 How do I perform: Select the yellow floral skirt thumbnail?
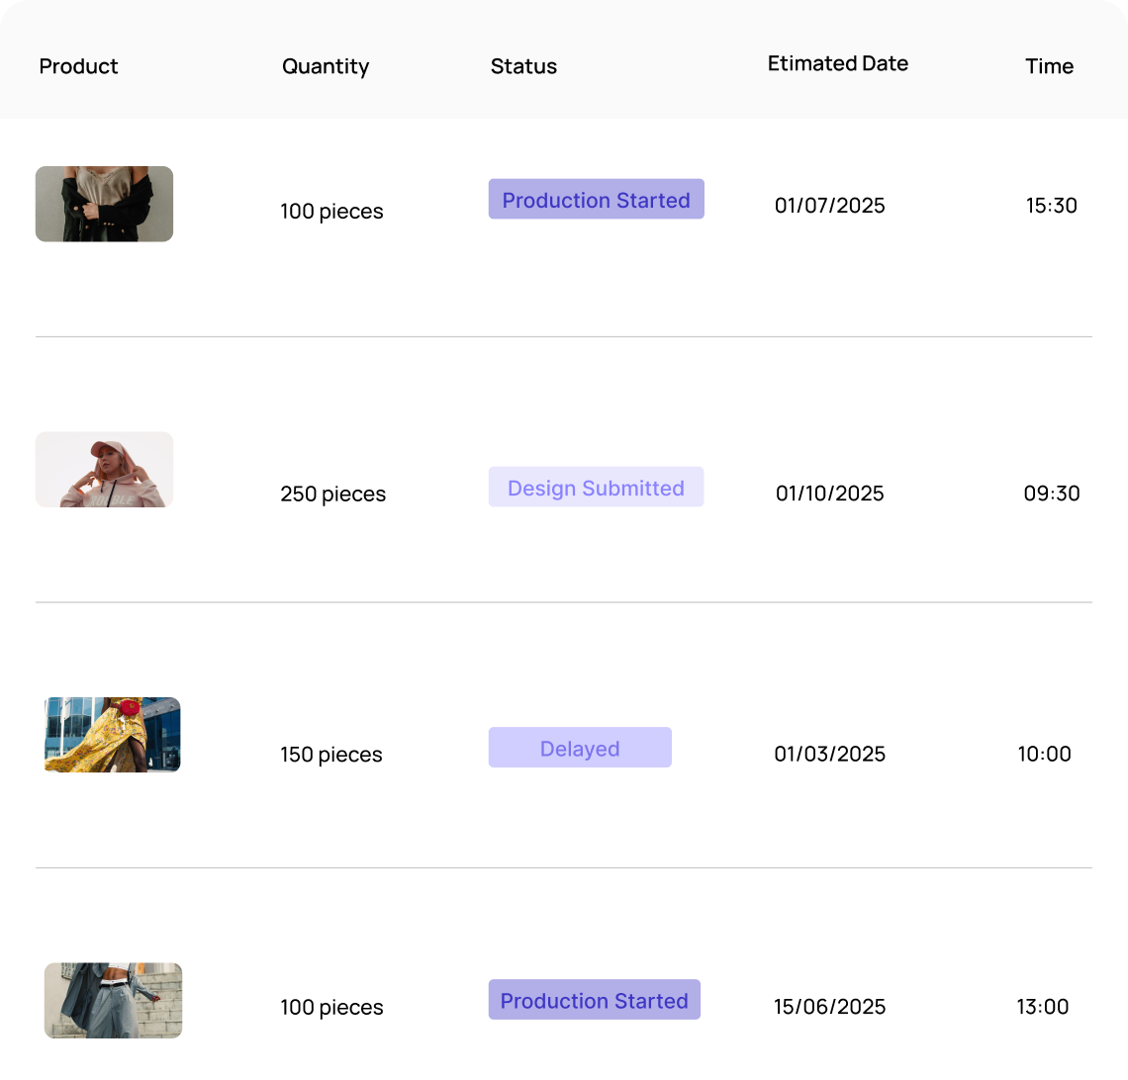pos(113,735)
